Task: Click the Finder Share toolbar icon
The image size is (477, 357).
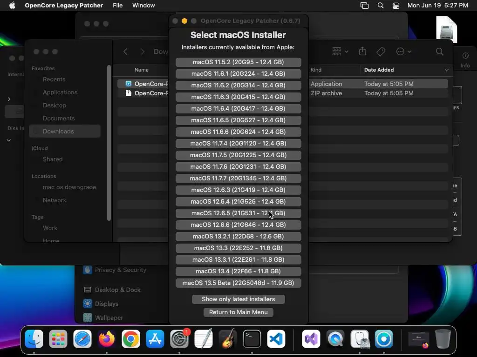Action: (x=362, y=51)
